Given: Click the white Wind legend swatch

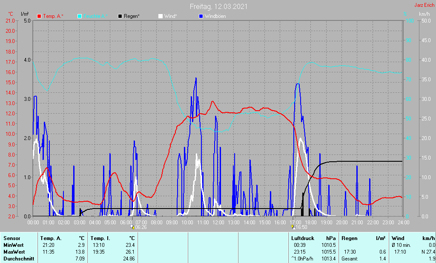Looking at the screenshot, I should 161,16.
